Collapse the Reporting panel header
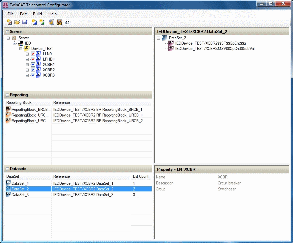293x243 pixels. (x=7, y=95)
